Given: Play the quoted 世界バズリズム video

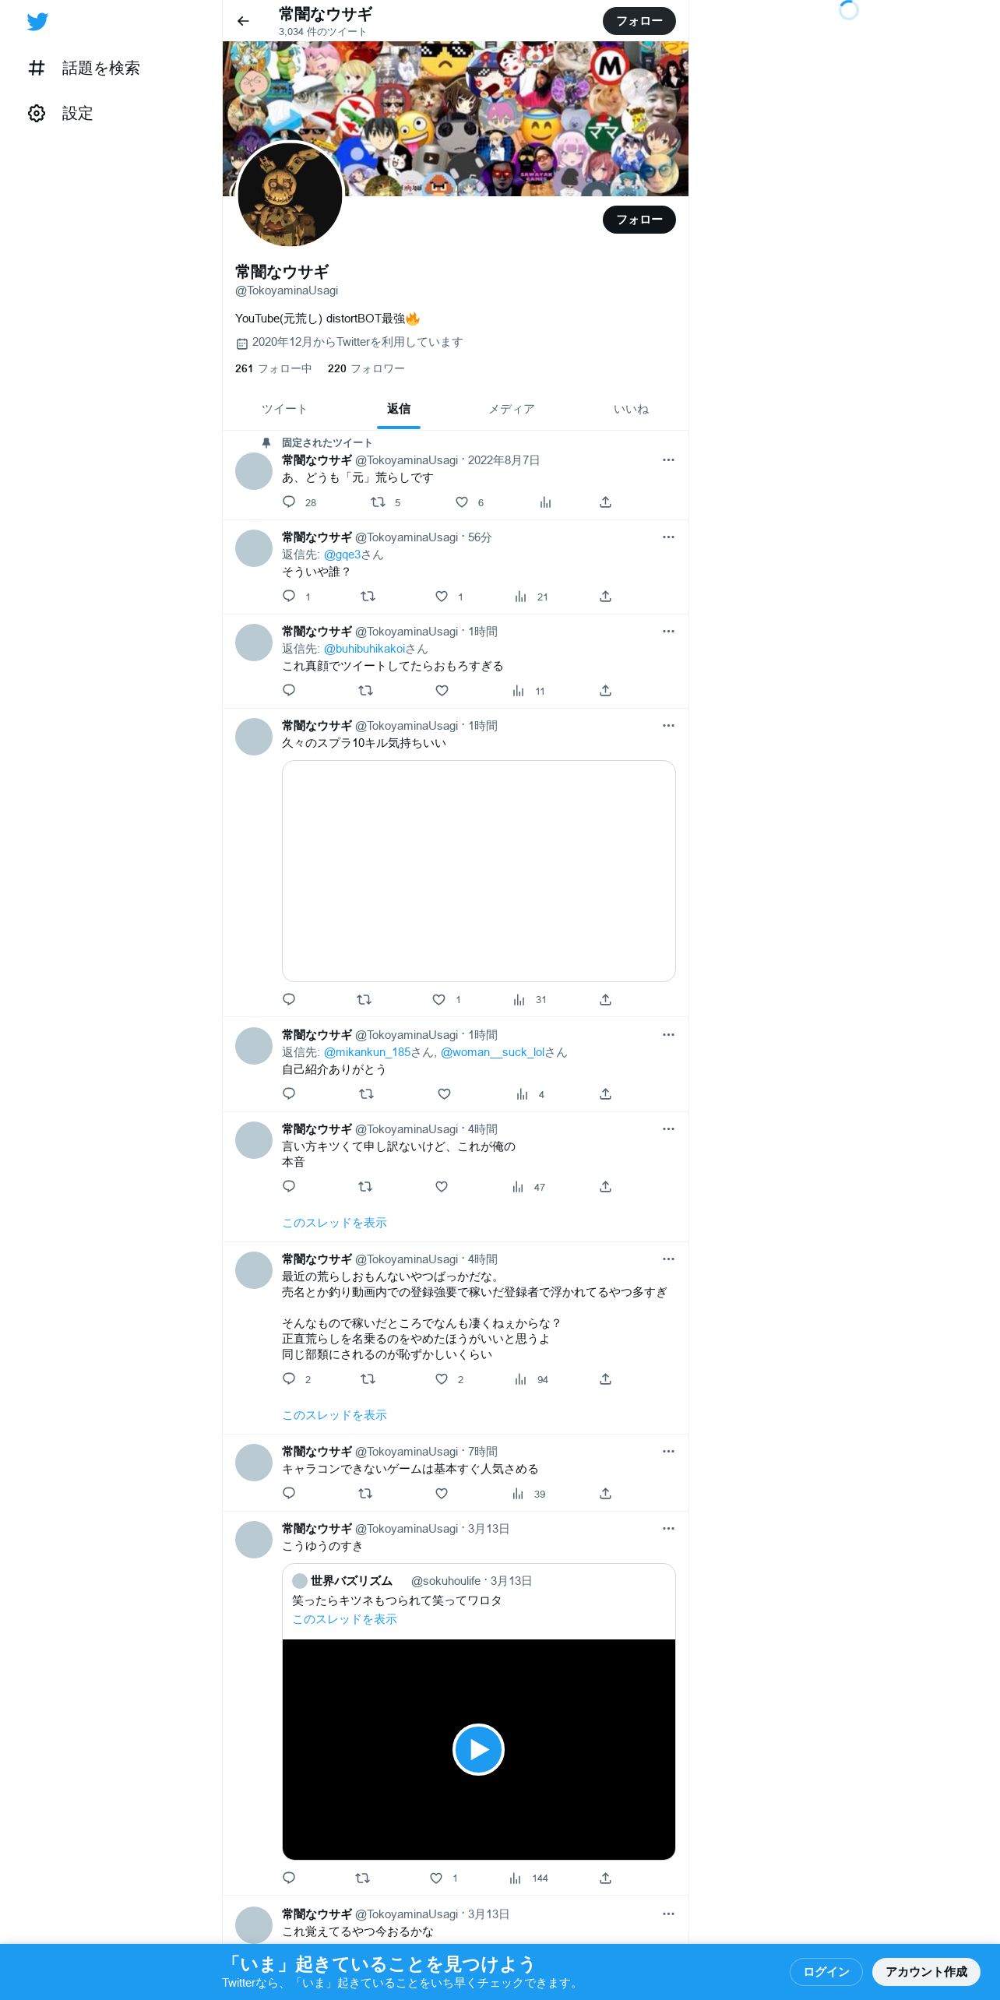Looking at the screenshot, I should (478, 1749).
